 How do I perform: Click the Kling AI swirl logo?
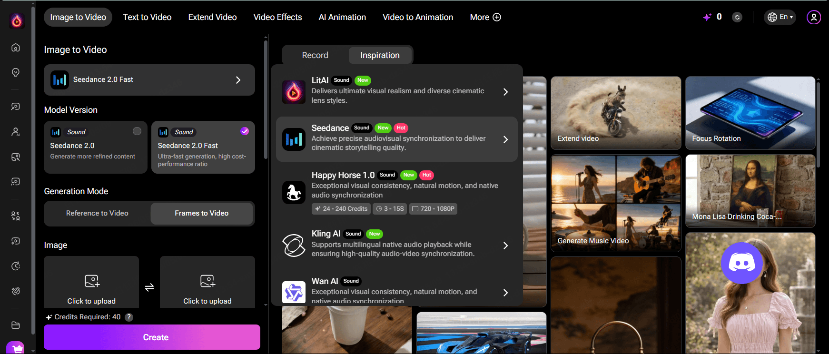pos(294,246)
